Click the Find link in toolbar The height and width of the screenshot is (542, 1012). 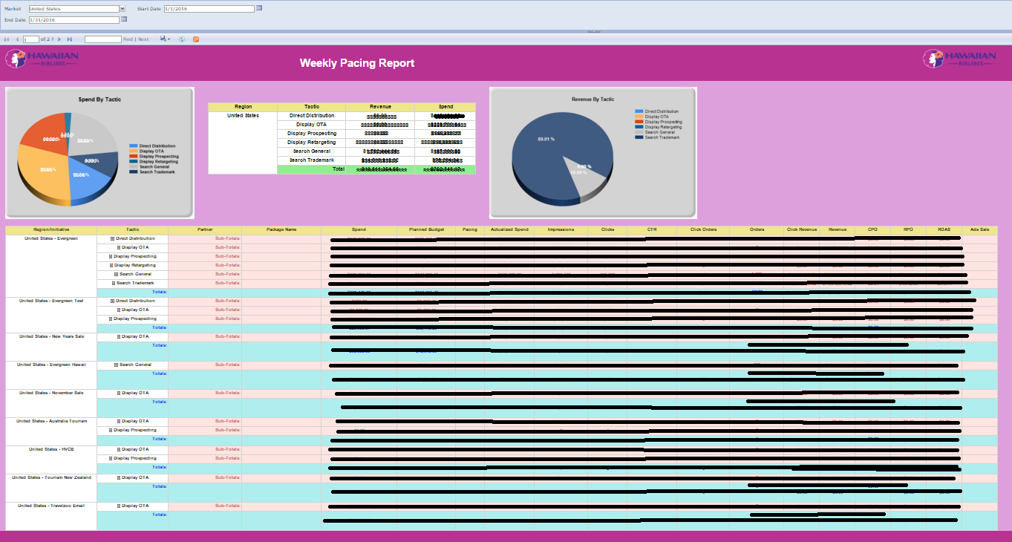(128, 39)
